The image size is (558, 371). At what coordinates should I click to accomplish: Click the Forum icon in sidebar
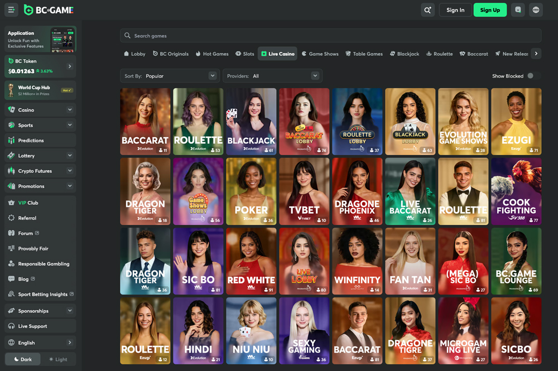[x=11, y=233]
